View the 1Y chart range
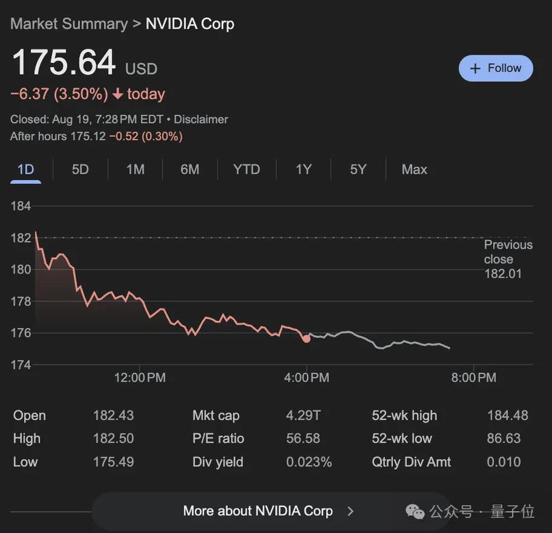Screen dimensions: 552x533 tap(303, 170)
